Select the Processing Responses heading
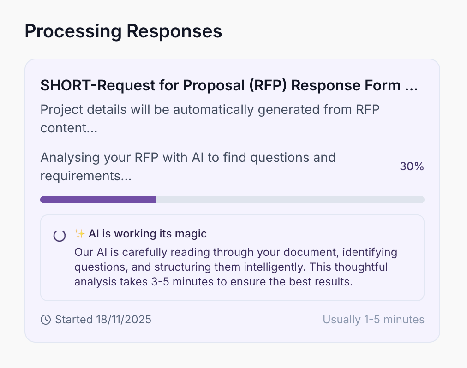This screenshot has width=467, height=368. point(123,31)
